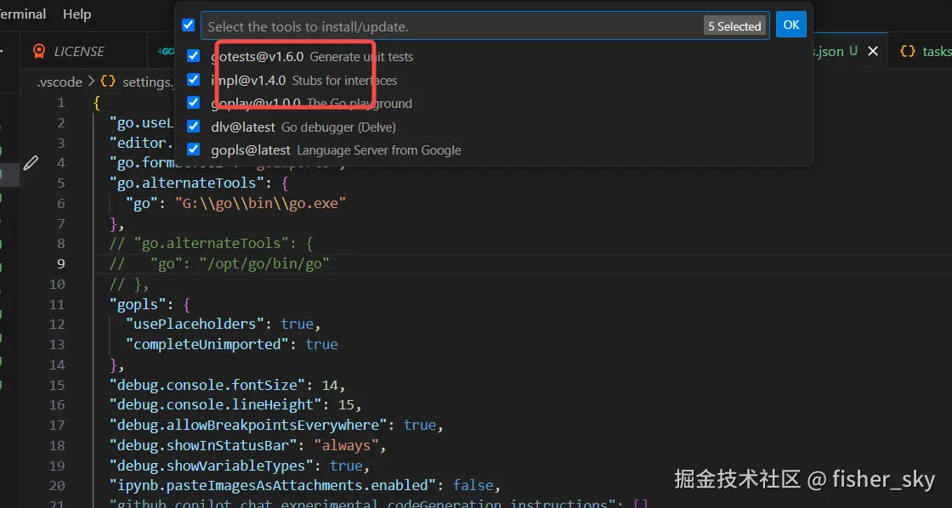952x508 pixels.
Task: Toggle the select-all checkbox beside search field
Action: pyautogui.click(x=188, y=25)
